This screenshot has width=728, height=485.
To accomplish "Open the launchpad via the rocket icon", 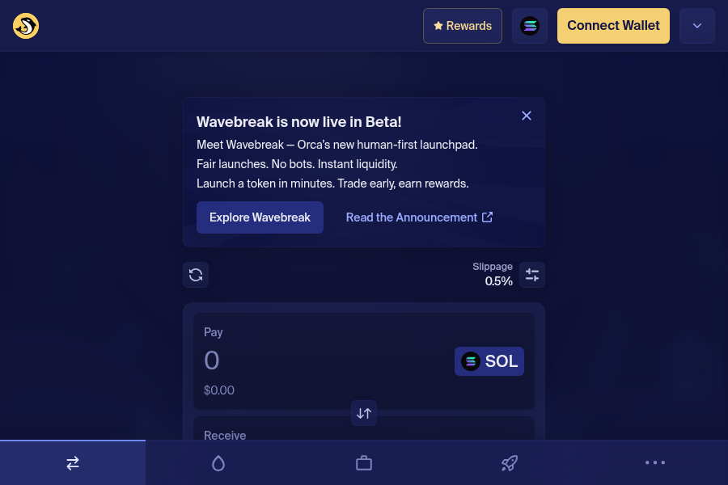I will pyautogui.click(x=510, y=462).
